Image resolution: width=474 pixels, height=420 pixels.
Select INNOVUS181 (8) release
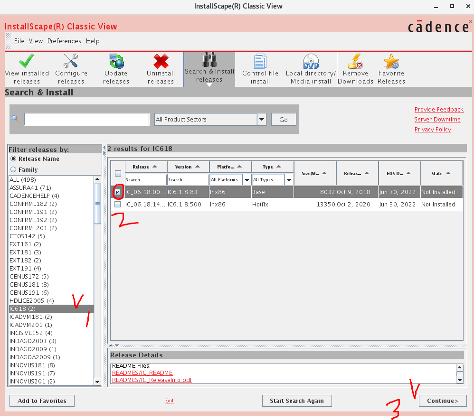(51, 365)
